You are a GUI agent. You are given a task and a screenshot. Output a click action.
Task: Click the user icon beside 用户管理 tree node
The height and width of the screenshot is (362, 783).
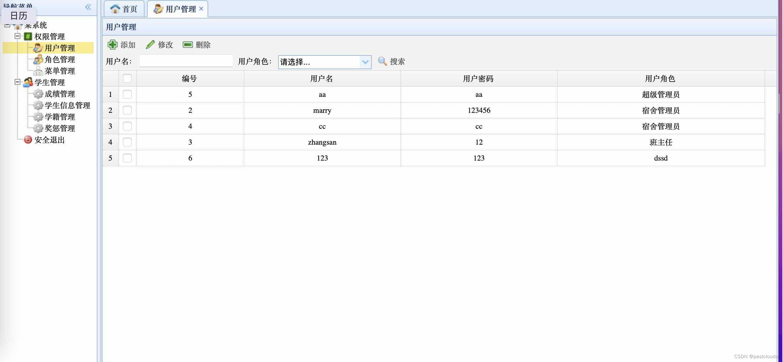(38, 48)
